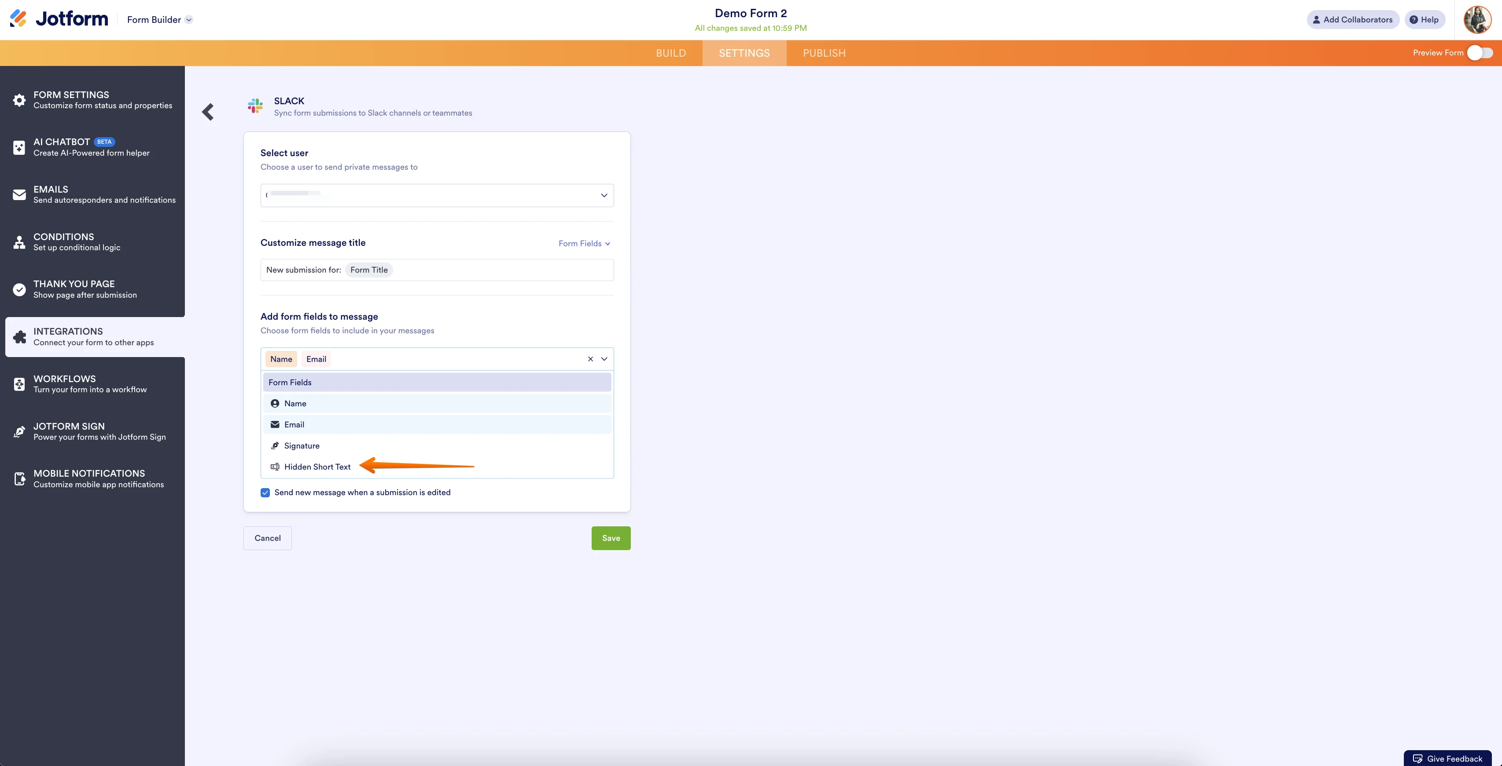Switch to the Publish tab
The width and height of the screenshot is (1502, 766).
click(x=823, y=52)
